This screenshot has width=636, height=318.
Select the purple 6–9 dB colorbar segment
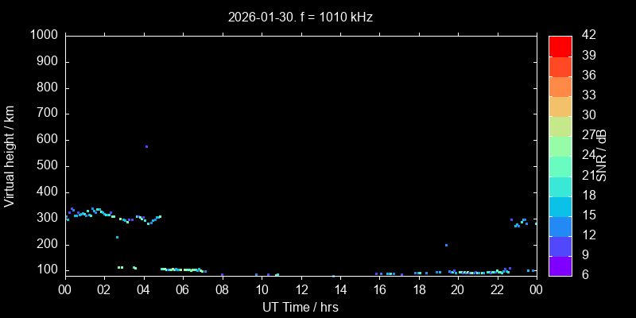(560, 266)
